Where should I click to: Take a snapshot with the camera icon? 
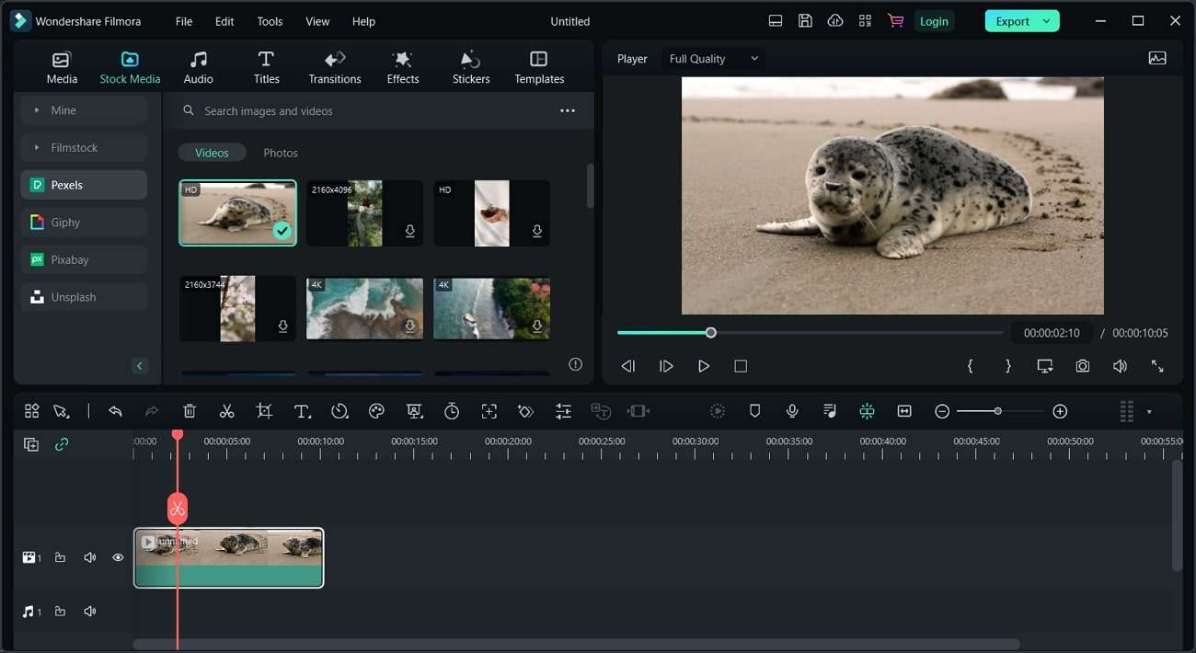click(1082, 366)
